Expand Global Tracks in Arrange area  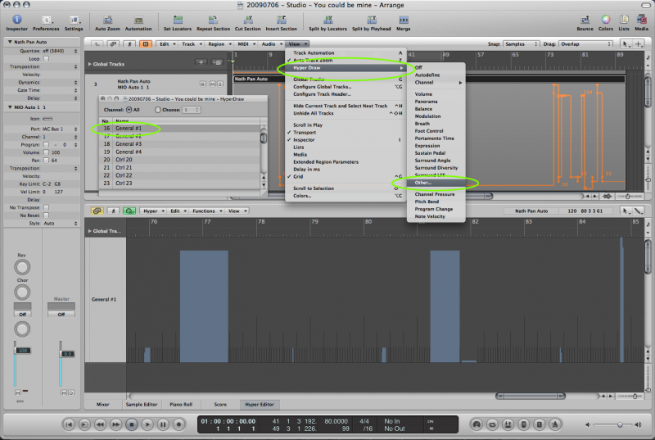pyautogui.click(x=89, y=65)
